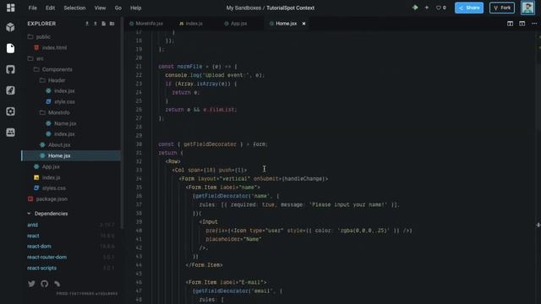Collapse the MoreInfo folder

click(58, 112)
